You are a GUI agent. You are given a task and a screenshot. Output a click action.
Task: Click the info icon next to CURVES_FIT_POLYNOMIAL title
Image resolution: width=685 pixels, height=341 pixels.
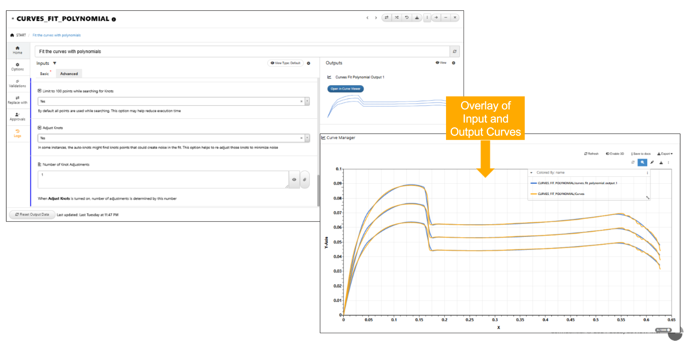pyautogui.click(x=114, y=19)
